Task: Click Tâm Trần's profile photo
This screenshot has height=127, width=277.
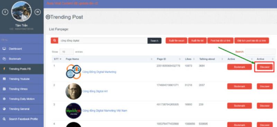Action: click(21, 11)
